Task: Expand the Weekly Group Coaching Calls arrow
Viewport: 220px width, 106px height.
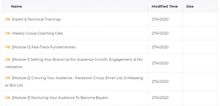Action: click(x=6, y=33)
